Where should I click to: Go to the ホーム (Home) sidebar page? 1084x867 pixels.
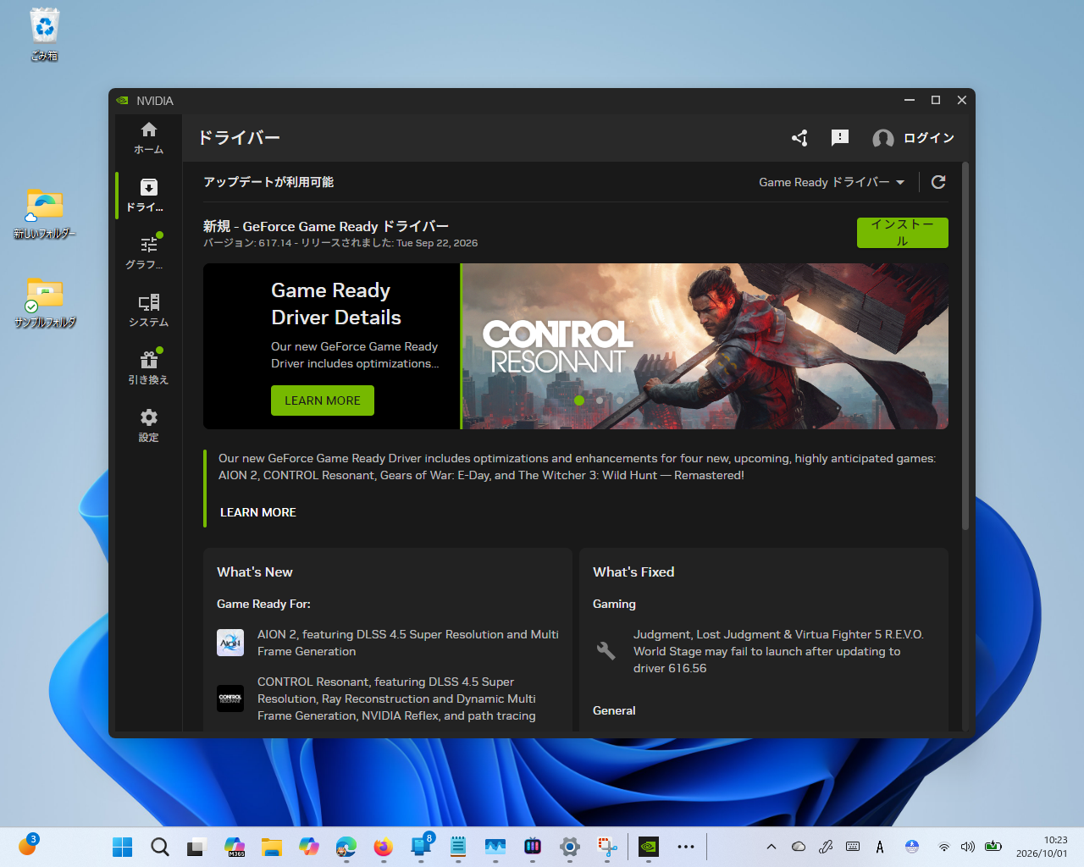[x=149, y=137]
